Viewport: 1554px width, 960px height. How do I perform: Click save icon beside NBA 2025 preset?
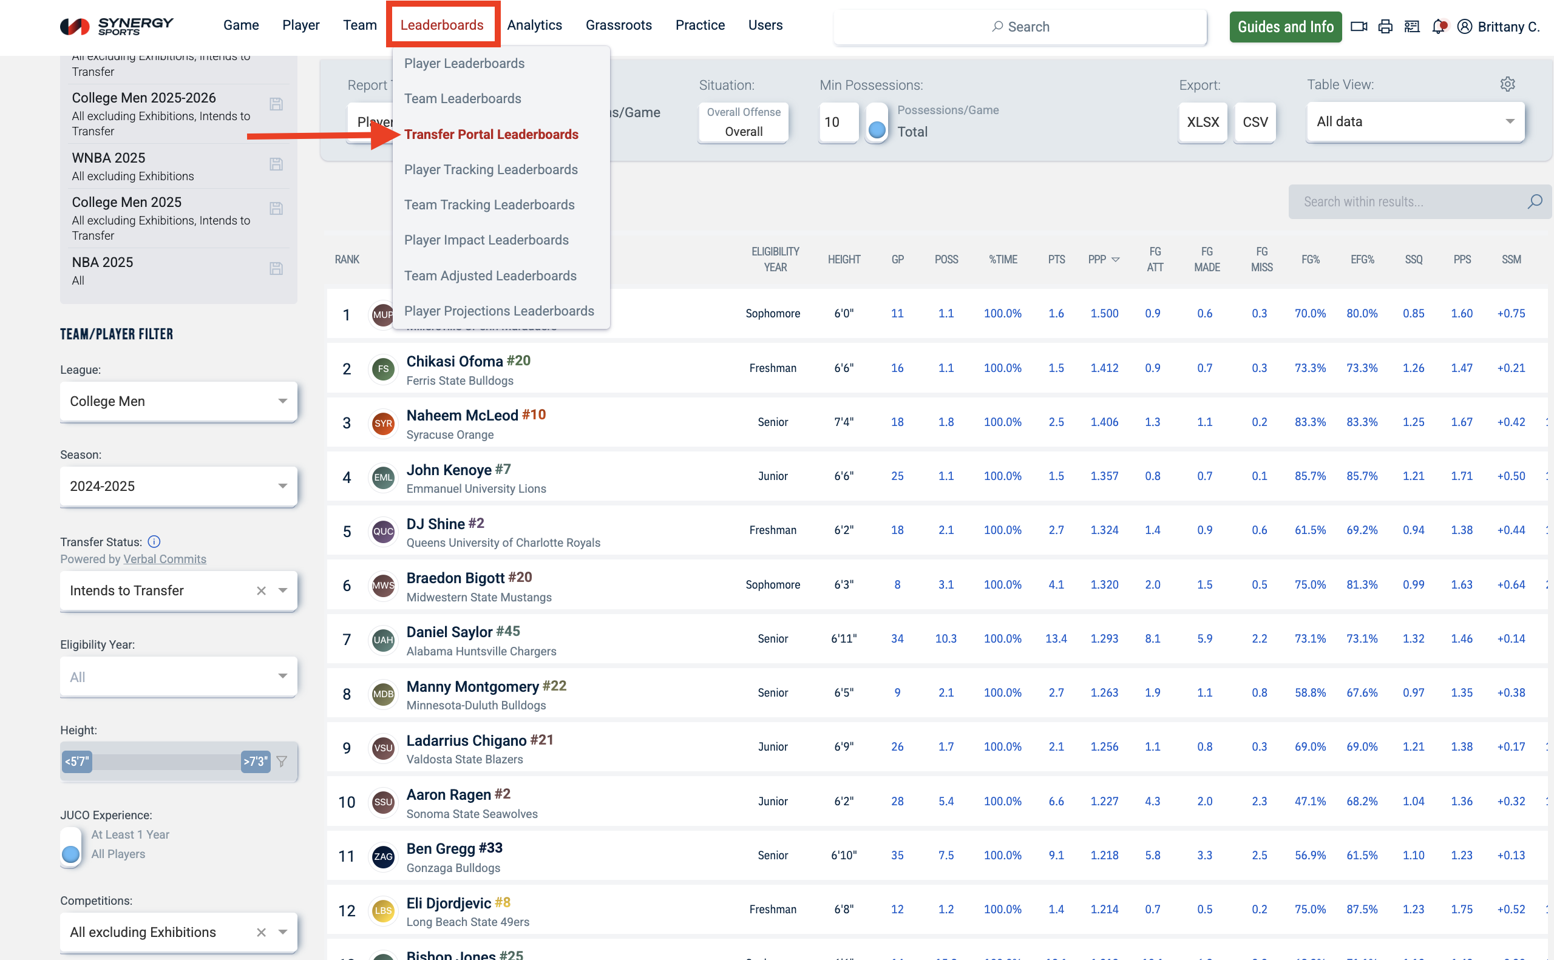point(276,269)
